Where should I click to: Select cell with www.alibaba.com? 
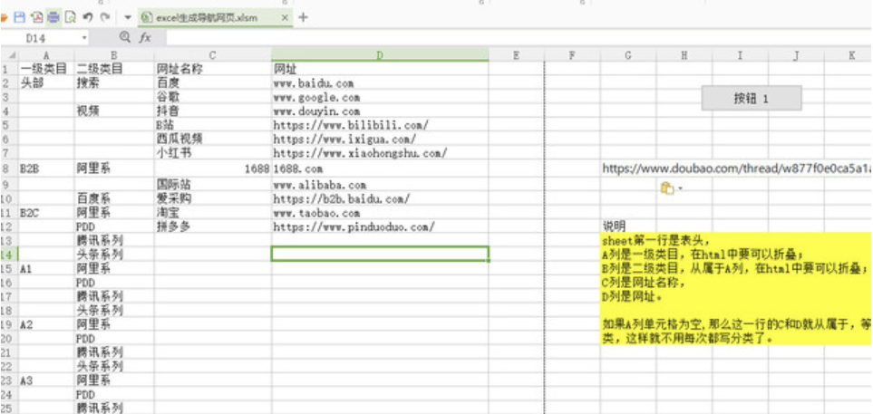coord(380,184)
